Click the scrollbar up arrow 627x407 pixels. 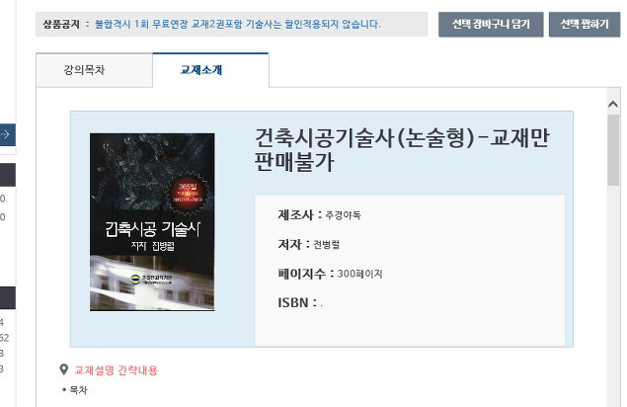[612, 105]
